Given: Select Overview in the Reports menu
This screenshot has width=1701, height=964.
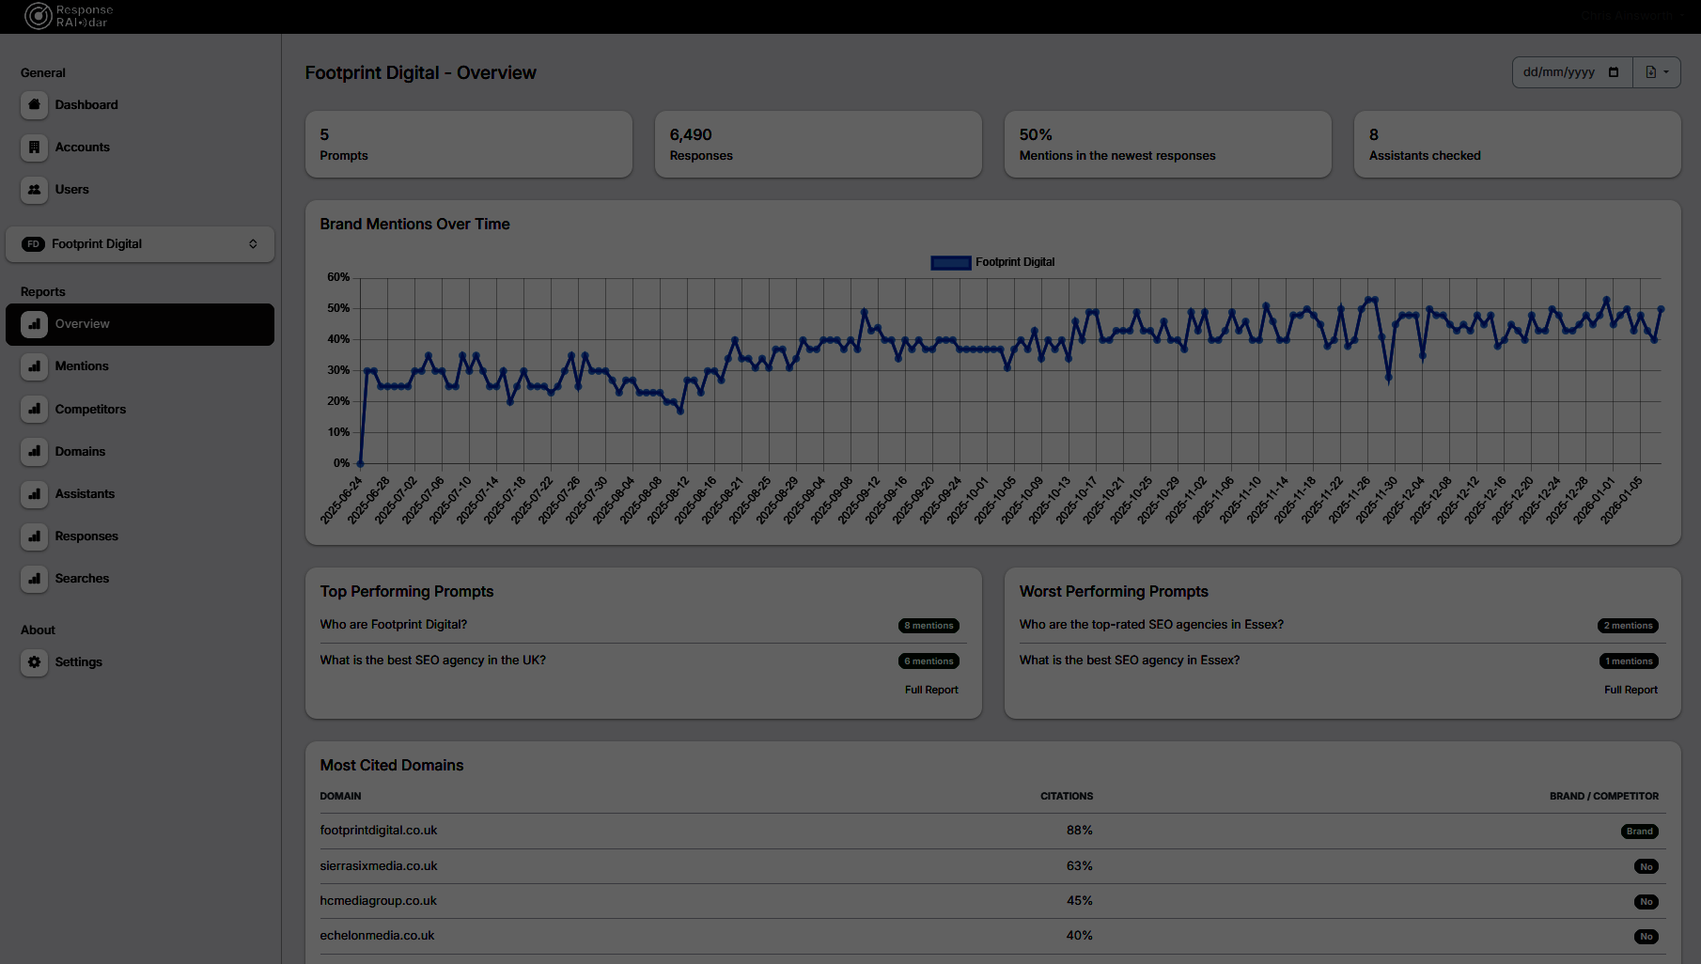Looking at the screenshot, I should tap(83, 323).
